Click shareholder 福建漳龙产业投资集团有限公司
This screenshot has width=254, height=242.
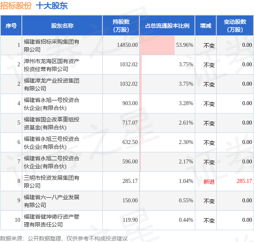[x=52, y=85]
